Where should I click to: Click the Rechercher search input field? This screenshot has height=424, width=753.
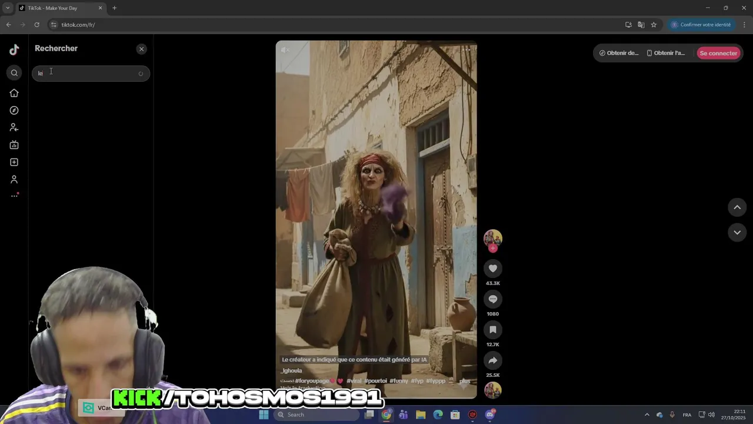pos(91,73)
